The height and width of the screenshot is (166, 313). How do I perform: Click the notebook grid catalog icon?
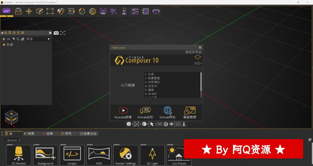[145, 11]
